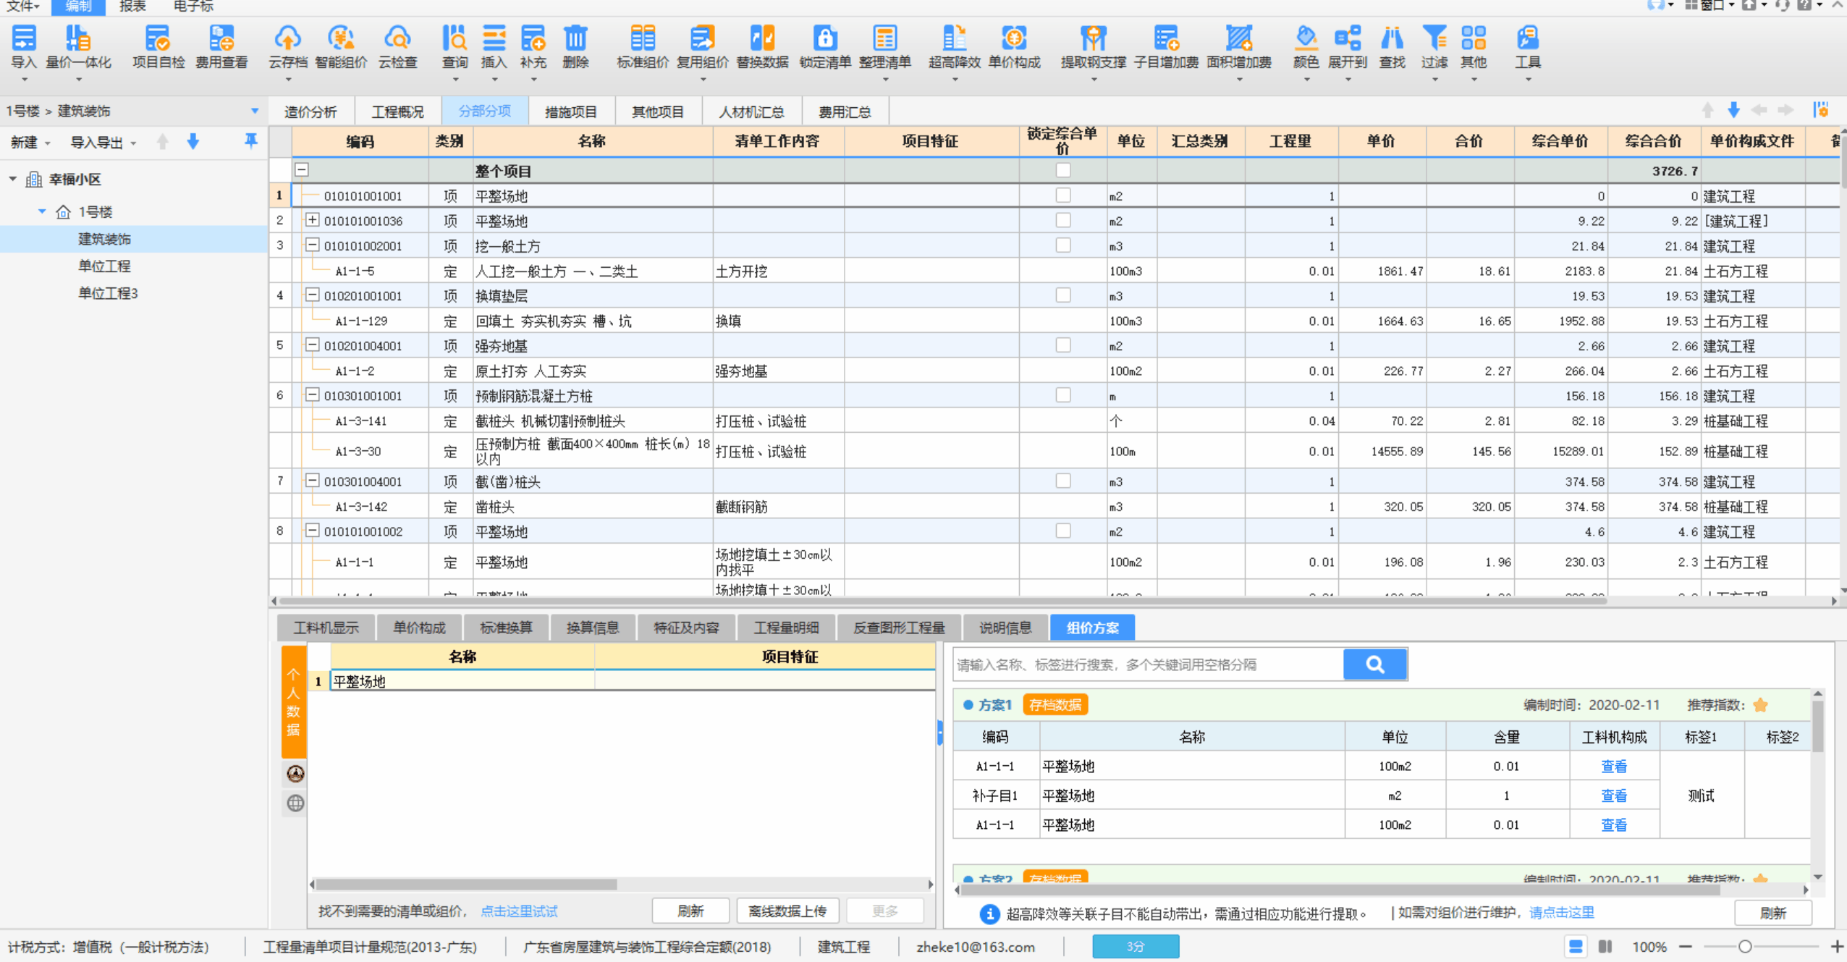Click the pin icon in project panel
This screenshot has width=1847, height=962.
pyautogui.click(x=251, y=141)
